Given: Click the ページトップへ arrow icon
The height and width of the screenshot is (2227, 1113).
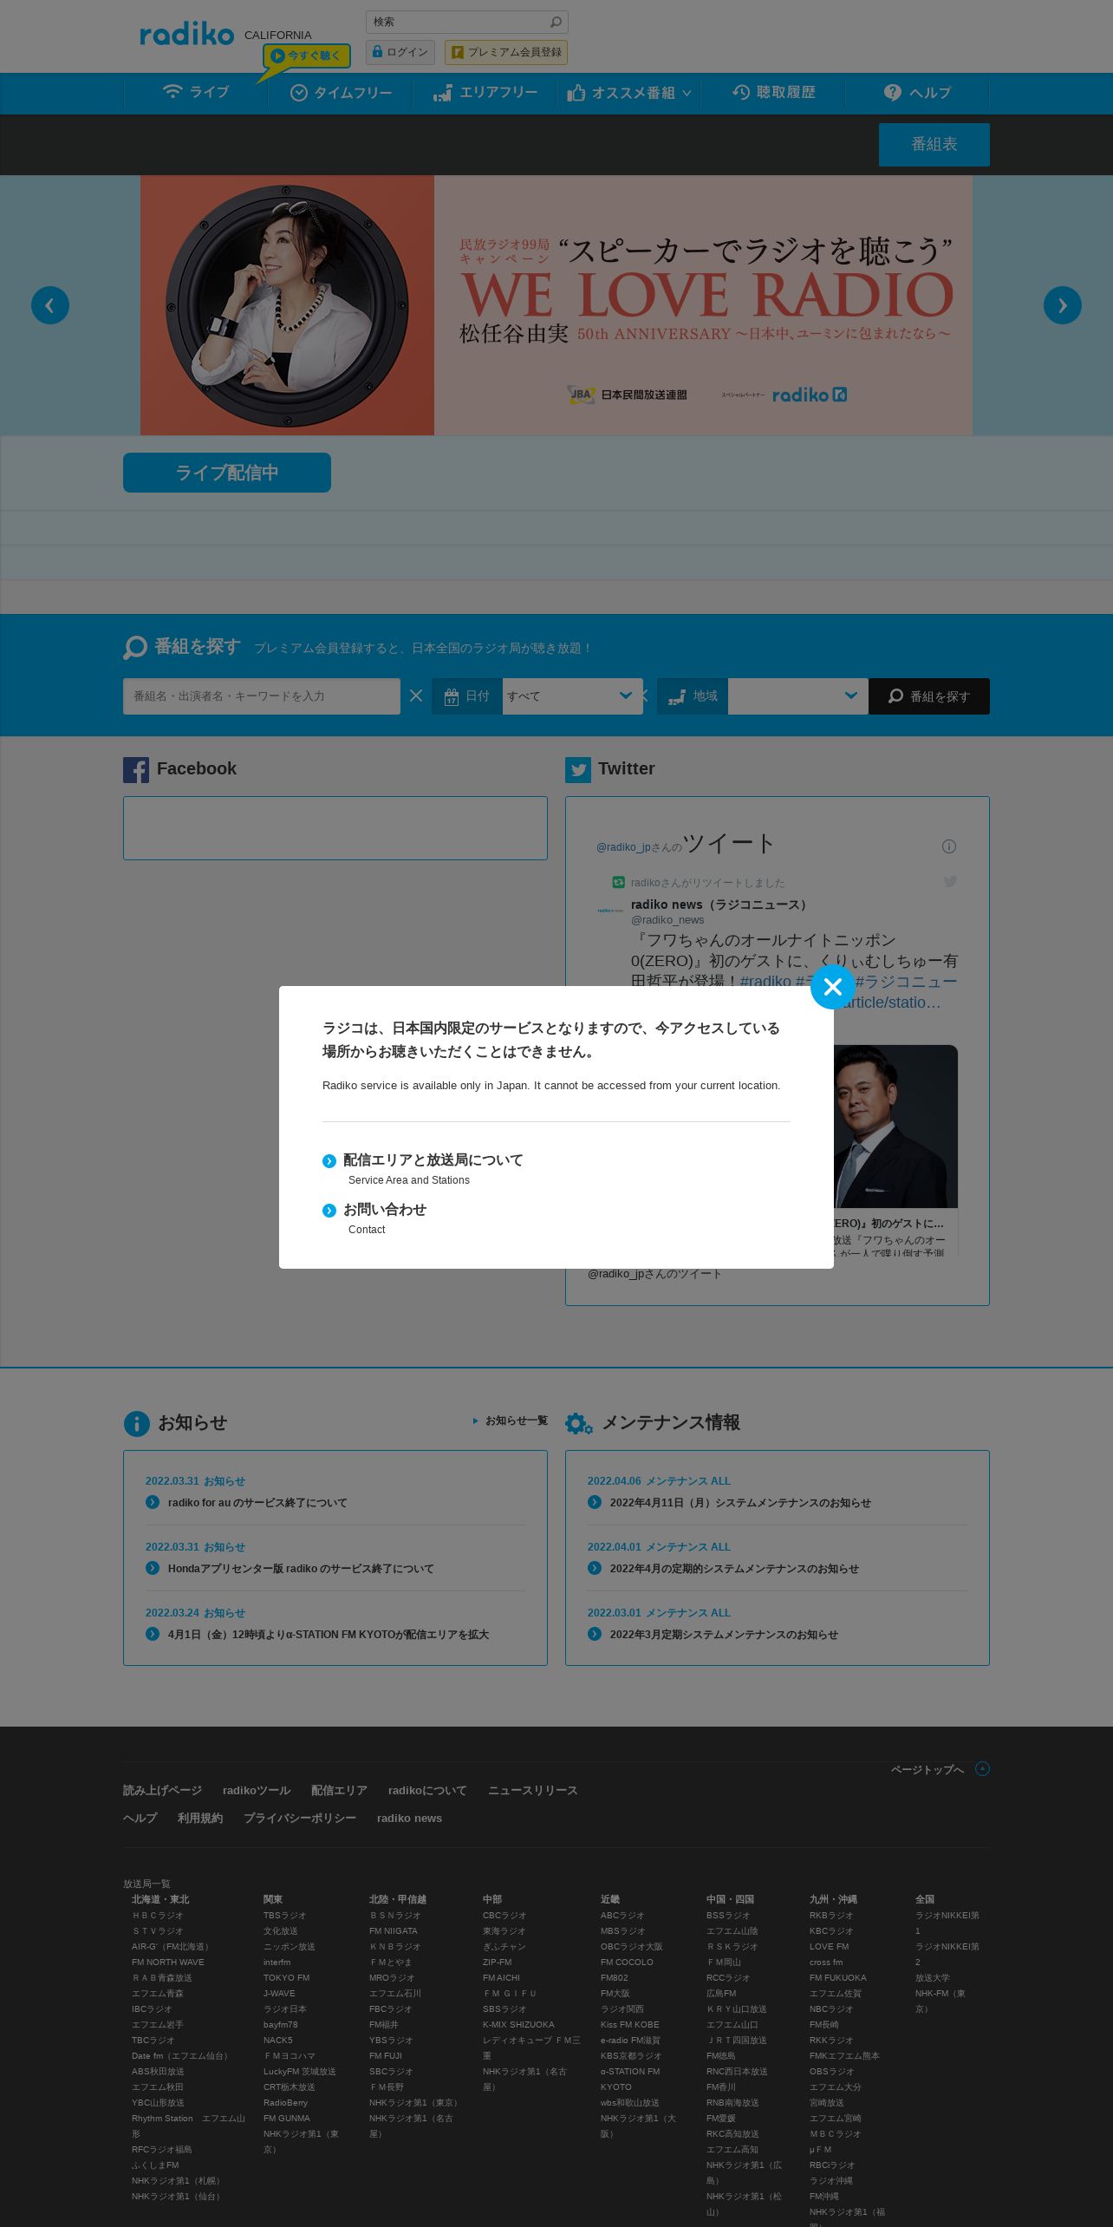Looking at the screenshot, I should click(x=982, y=1768).
